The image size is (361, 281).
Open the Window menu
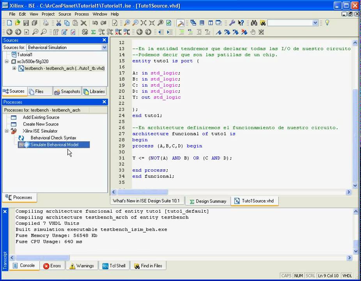click(x=100, y=14)
